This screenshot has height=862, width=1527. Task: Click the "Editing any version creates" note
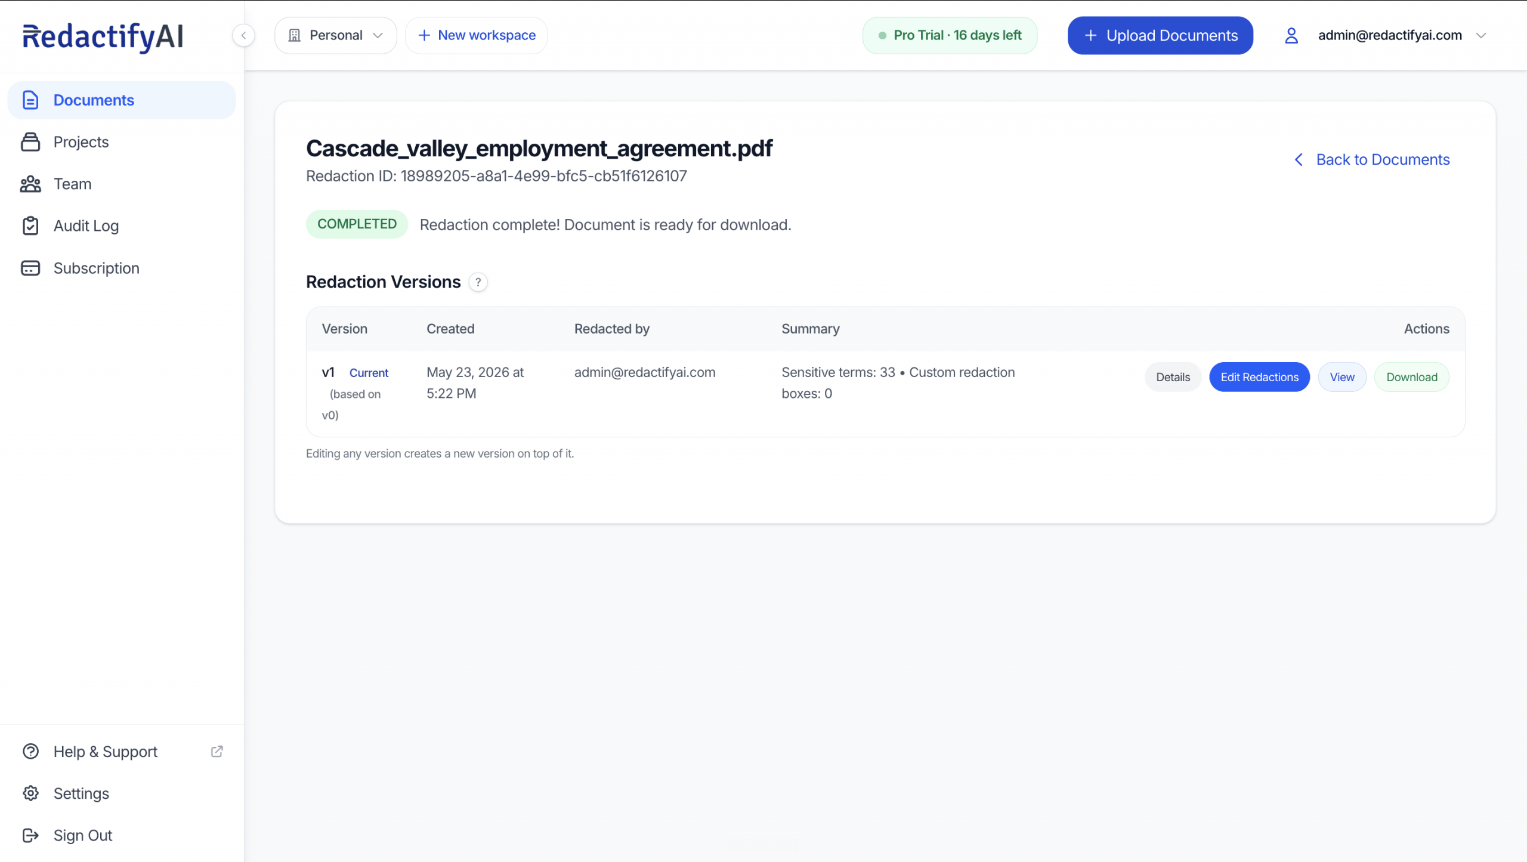440,453
